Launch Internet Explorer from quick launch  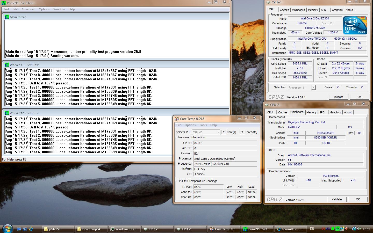pyautogui.click(x=31, y=229)
